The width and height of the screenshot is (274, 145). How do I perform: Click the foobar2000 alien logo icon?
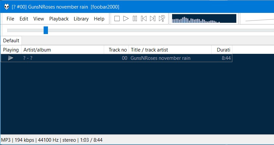pos(7,7)
